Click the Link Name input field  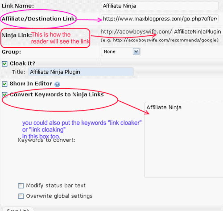tap(160, 6)
